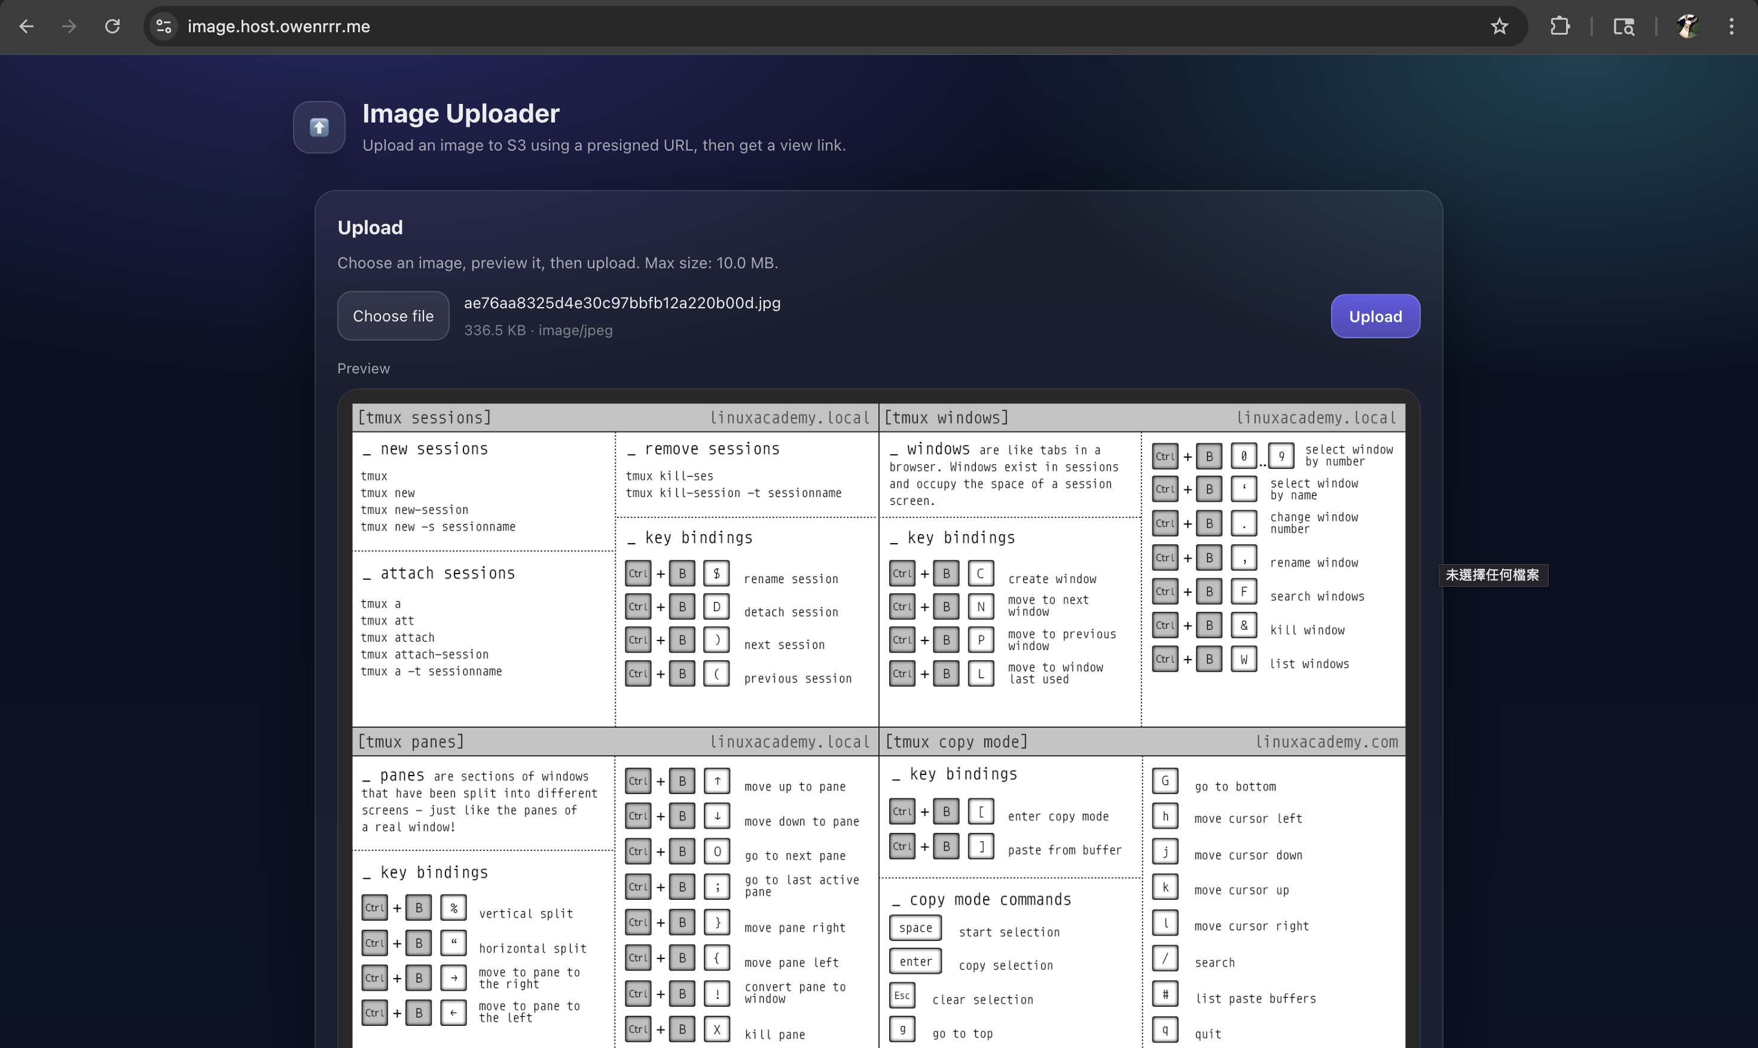The image size is (1758, 1048).
Task: Click the 未選擇任何檔案 tooltip
Action: pos(1493,575)
